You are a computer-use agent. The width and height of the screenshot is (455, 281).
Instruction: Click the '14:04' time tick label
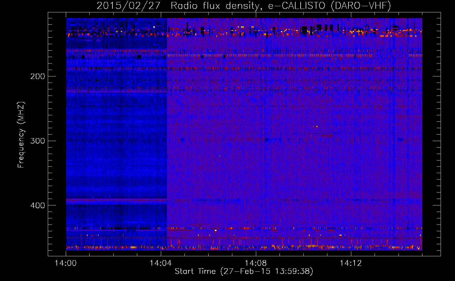point(161,263)
